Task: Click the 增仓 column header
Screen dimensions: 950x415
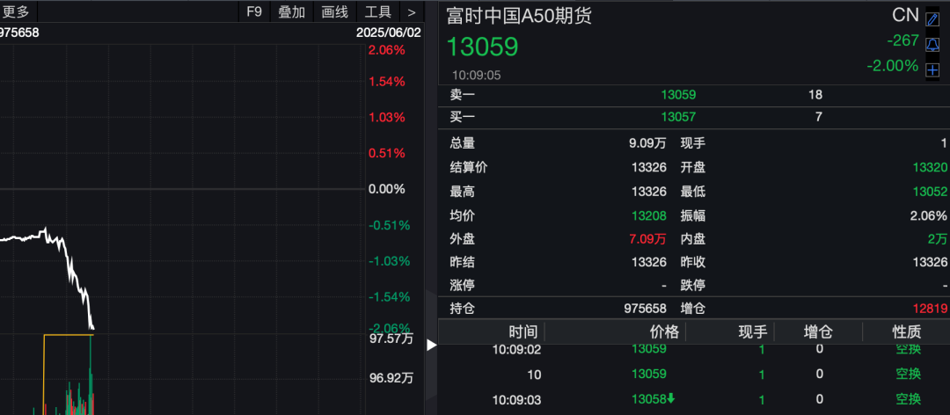Action: click(x=819, y=331)
